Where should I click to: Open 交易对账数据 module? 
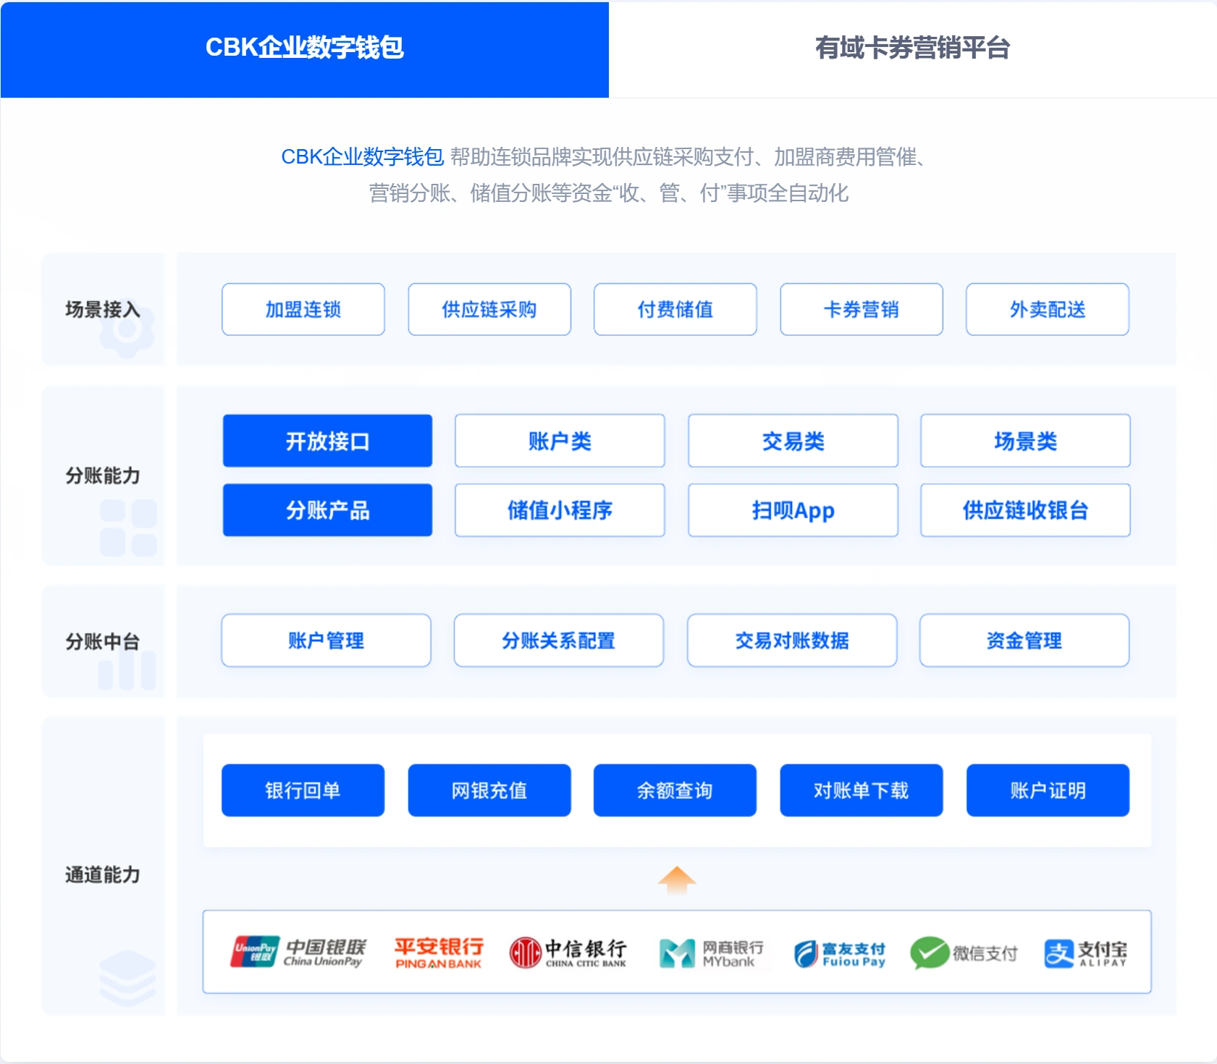(792, 641)
